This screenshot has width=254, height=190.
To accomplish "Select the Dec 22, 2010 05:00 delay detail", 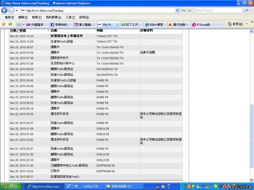I will 161,115.
